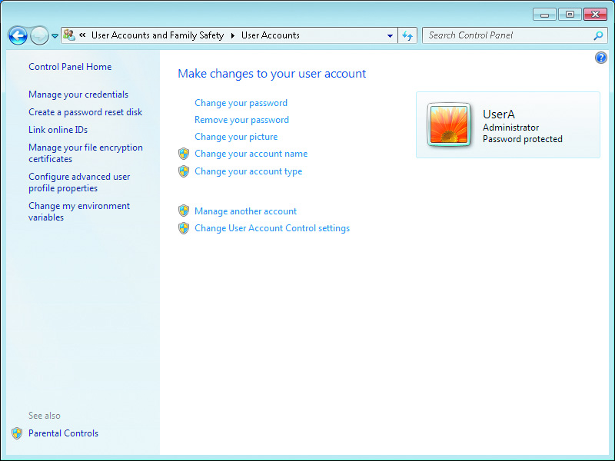Open User Accounts and Family Safety breadcrumb
The height and width of the screenshot is (461, 615).
(158, 35)
